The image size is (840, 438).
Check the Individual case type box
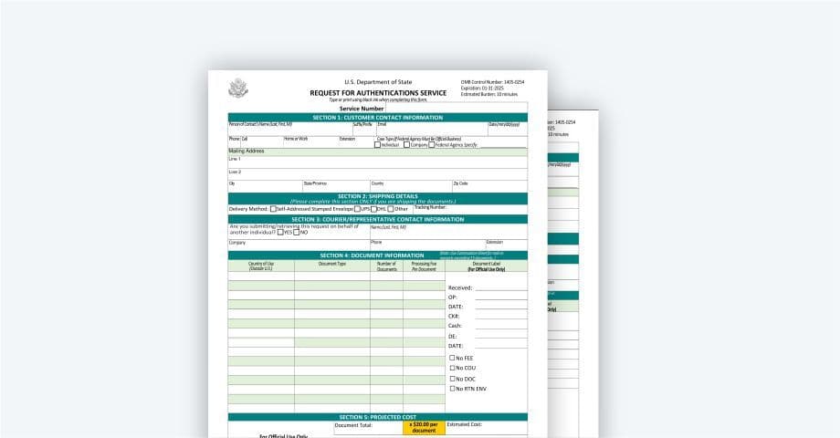point(378,144)
